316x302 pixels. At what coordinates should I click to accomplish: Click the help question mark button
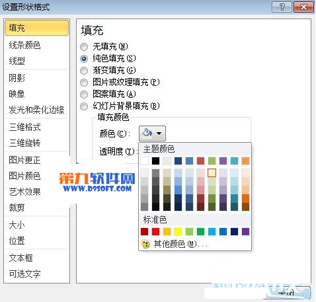[x=282, y=7]
